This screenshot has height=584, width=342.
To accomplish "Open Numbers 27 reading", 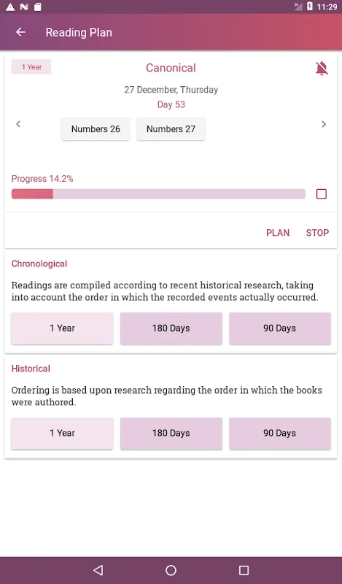I will coord(171,129).
